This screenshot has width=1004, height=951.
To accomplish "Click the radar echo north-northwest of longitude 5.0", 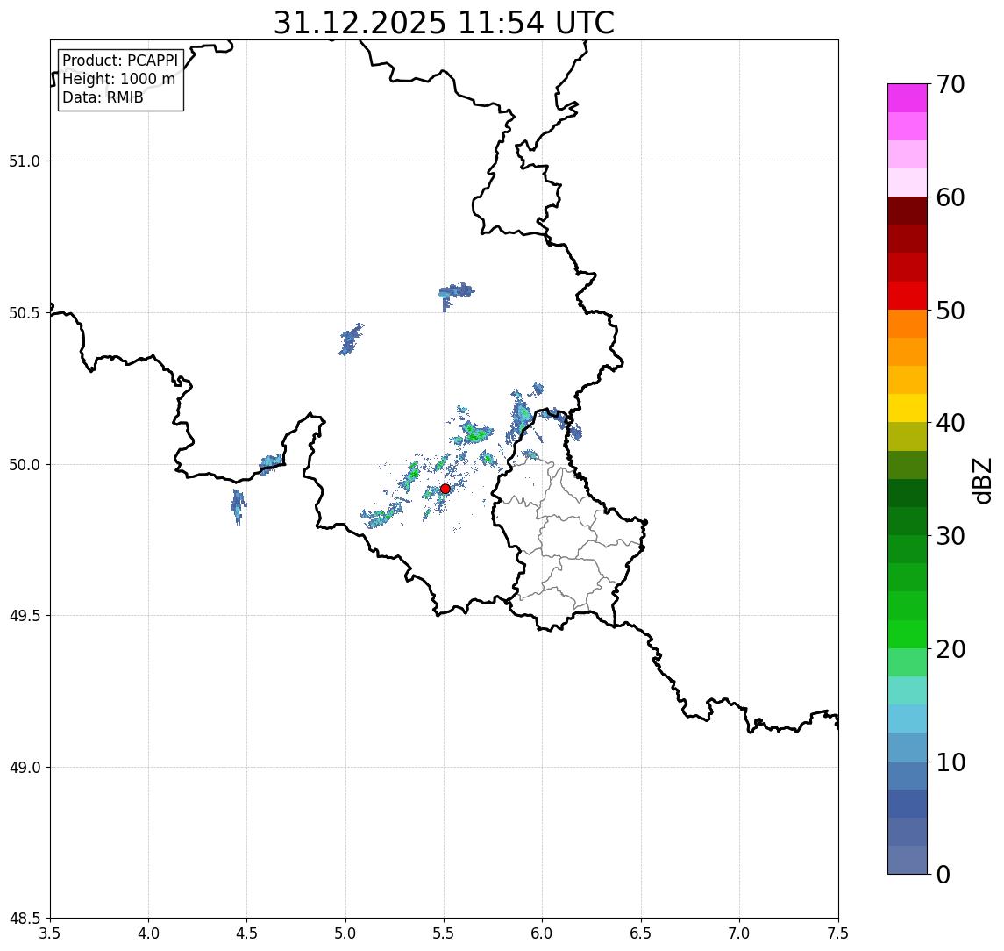I will coord(350,339).
